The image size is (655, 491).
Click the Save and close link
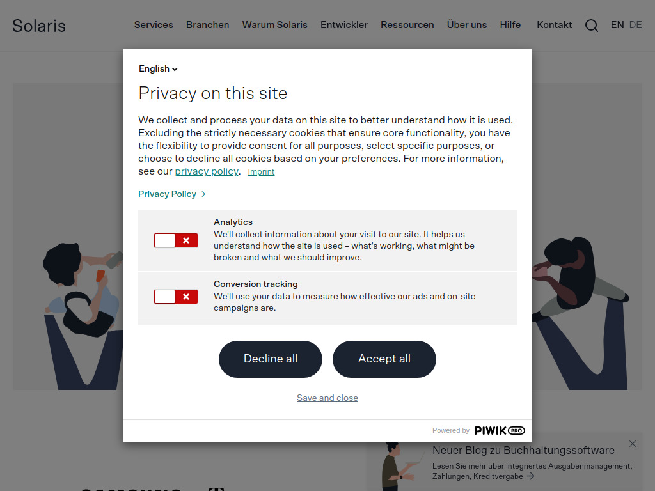tap(327, 398)
